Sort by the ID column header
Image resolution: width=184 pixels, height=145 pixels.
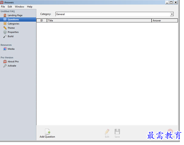[42, 21]
